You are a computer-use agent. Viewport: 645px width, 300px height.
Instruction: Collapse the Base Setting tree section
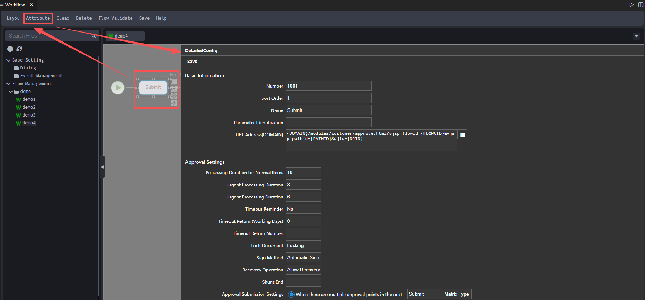[8, 60]
